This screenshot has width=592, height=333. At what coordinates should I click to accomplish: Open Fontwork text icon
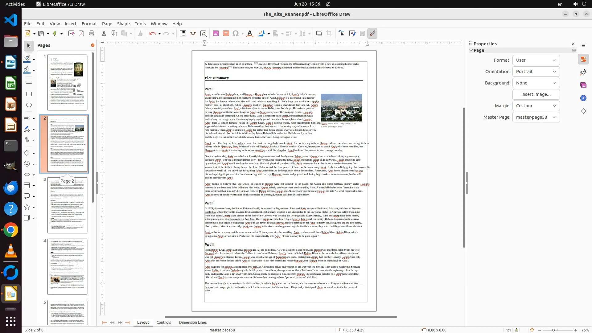(x=250, y=33)
